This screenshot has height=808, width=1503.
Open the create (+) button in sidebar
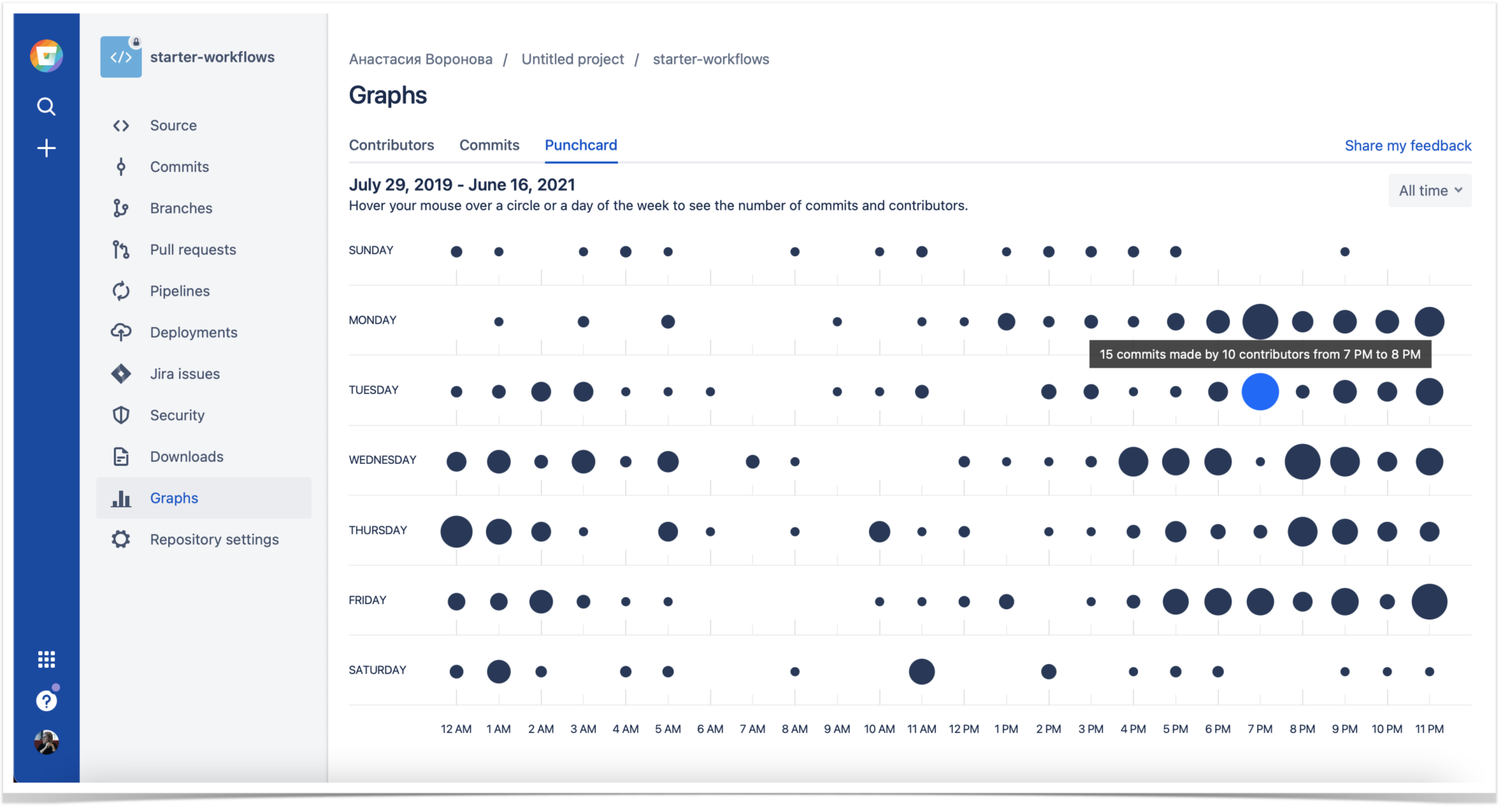click(46, 148)
